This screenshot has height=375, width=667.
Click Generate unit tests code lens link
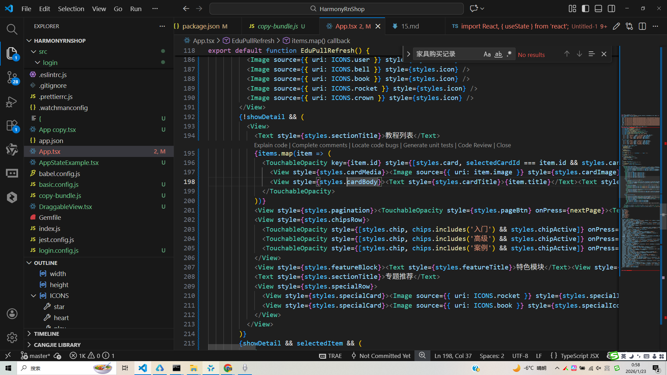428,145
